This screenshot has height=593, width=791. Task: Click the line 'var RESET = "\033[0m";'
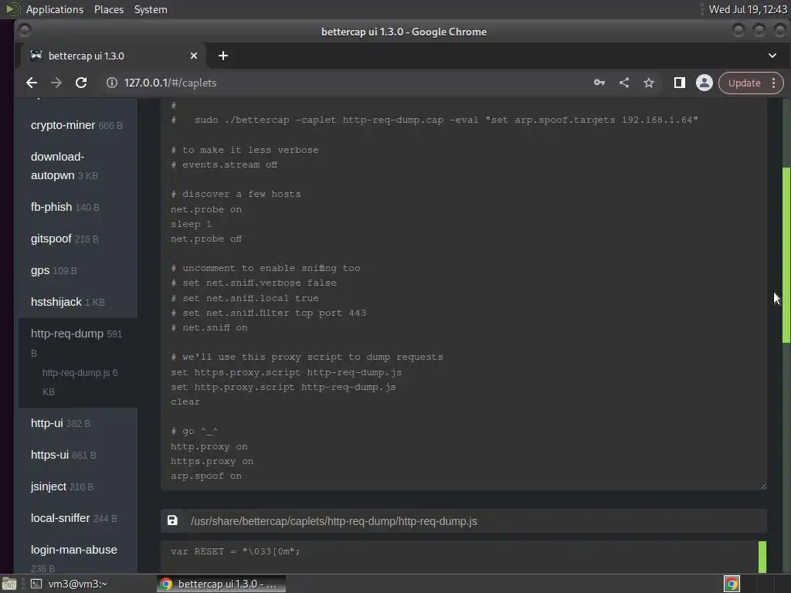(x=235, y=551)
